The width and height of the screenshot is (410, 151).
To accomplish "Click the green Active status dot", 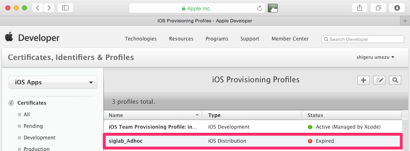I will point(310,127).
